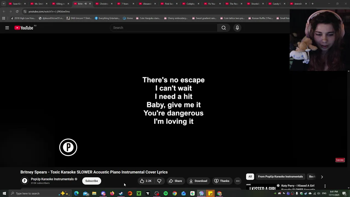Close the Pink Sweat tab

pyautogui.click(x=177, y=4)
